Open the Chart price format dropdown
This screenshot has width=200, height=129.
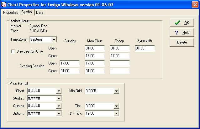click(x=59, y=91)
